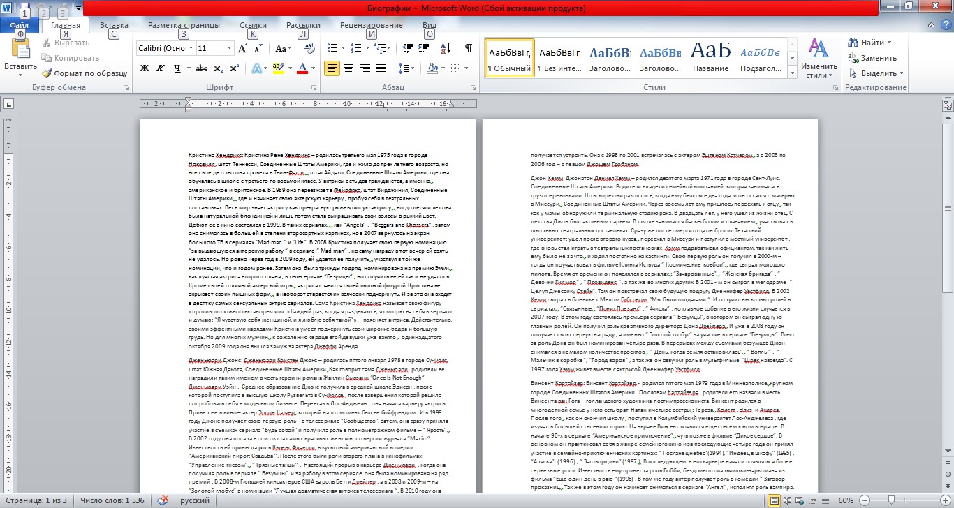The height and width of the screenshot is (508, 954).
Task: Click the Print Layout view button
Action: tap(774, 500)
